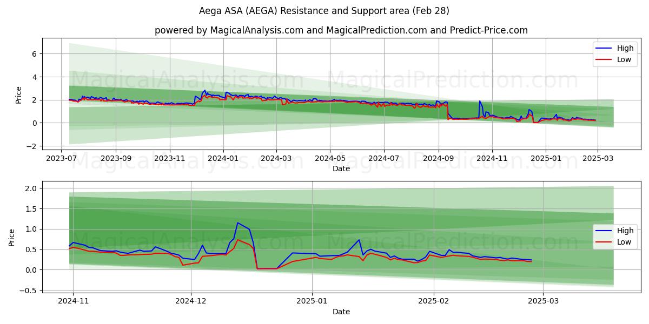Click the '2.0' price tick on bottom chart
The width and height of the screenshot is (649, 324).
[x=31, y=188]
